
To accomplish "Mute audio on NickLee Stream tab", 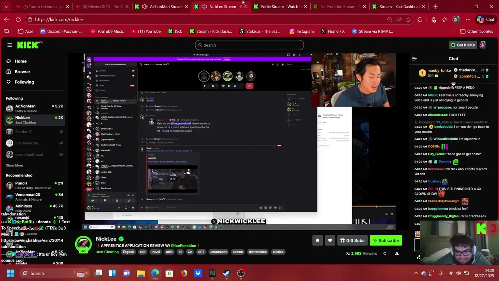I will pos(204,7).
